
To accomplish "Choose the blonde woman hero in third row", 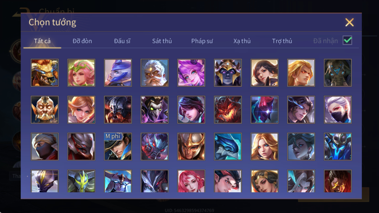I will point(264,147).
